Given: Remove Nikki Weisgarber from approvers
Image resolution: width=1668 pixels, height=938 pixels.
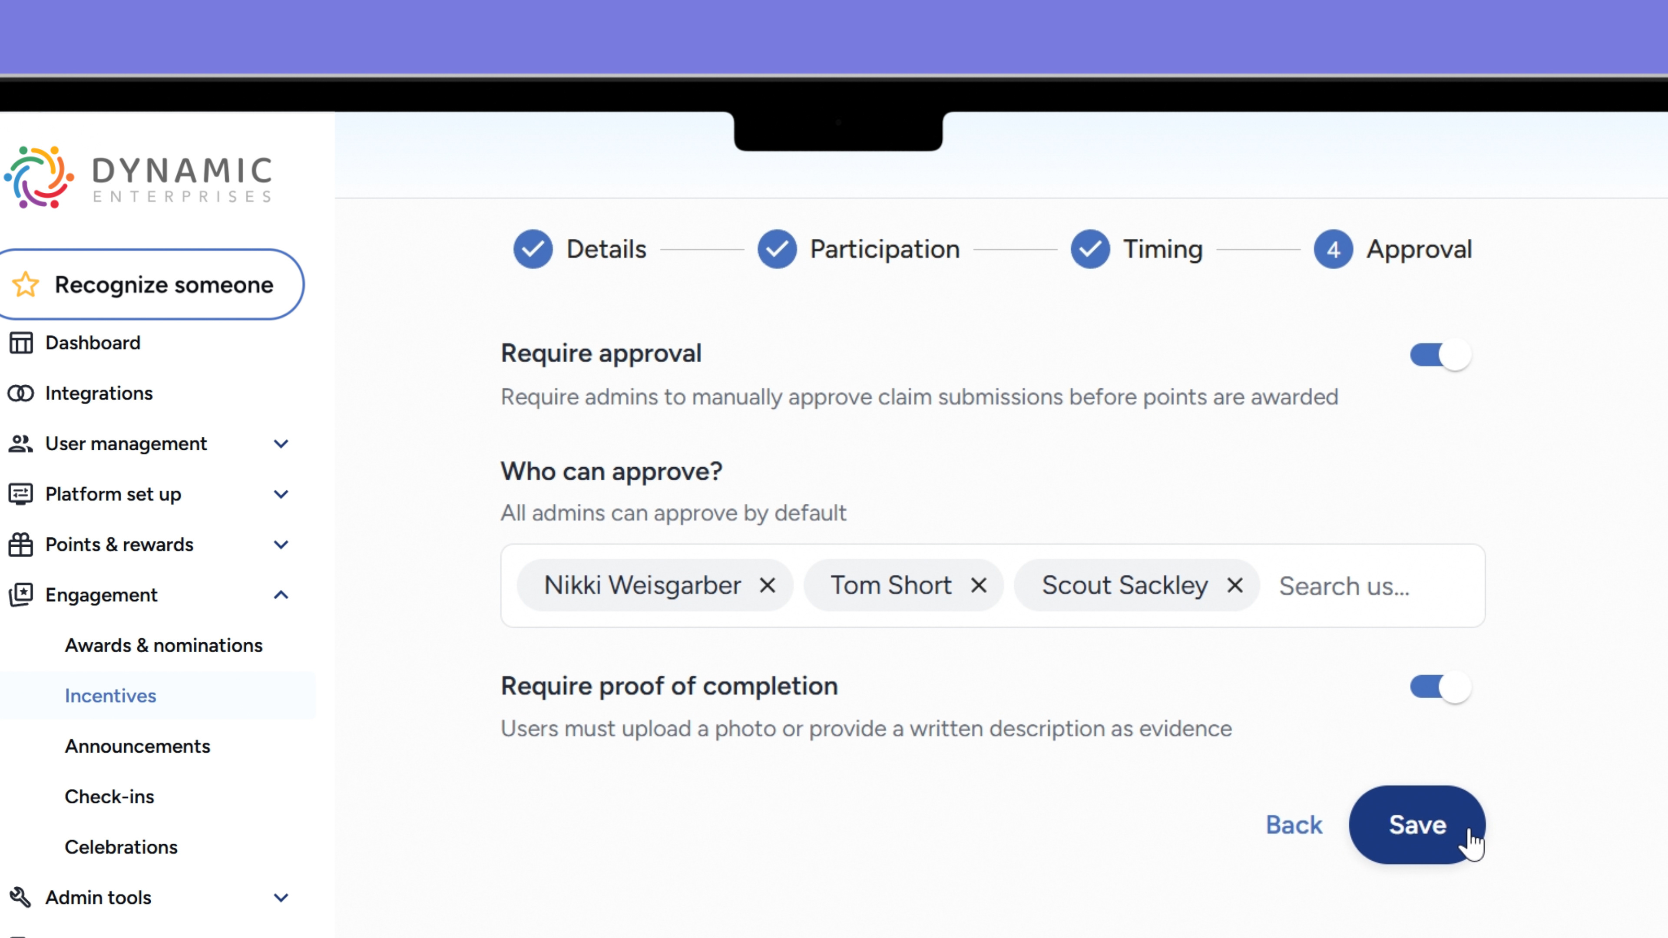Looking at the screenshot, I should point(767,585).
